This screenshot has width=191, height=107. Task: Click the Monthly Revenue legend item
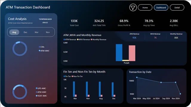[98, 40]
